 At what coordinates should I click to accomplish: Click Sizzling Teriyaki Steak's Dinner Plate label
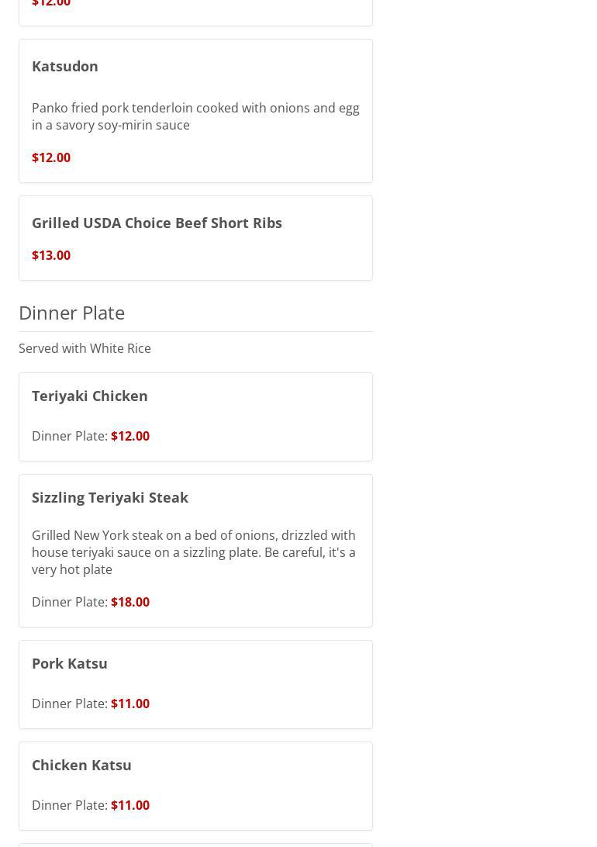click(69, 602)
